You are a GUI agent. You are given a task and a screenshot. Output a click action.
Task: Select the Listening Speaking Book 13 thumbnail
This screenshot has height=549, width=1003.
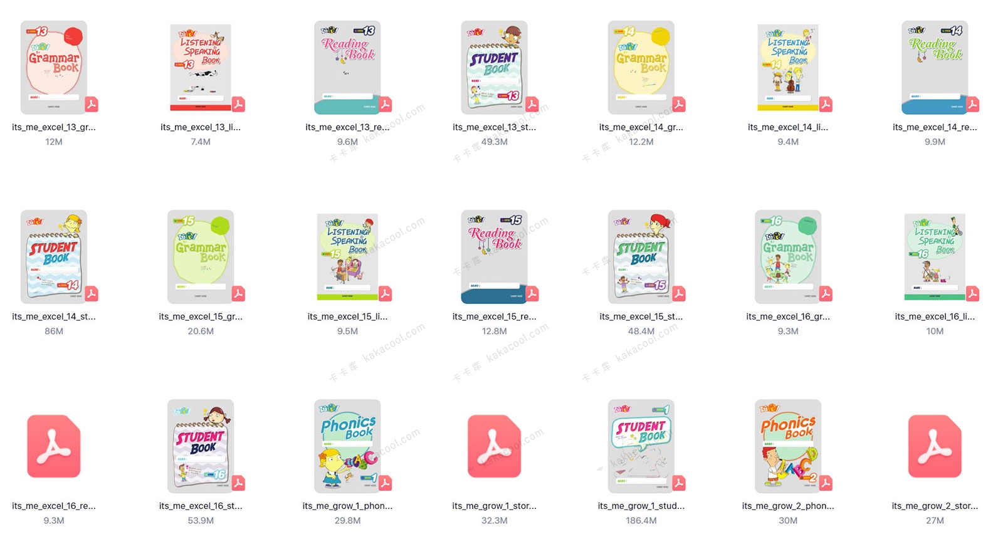pyautogui.click(x=201, y=67)
